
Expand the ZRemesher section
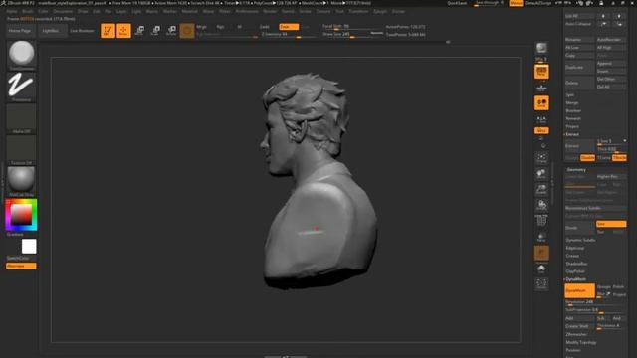coord(576,334)
